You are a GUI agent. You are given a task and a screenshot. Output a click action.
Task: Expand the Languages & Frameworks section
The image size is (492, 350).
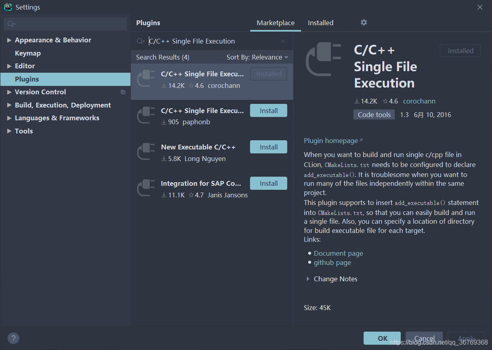tap(9, 118)
